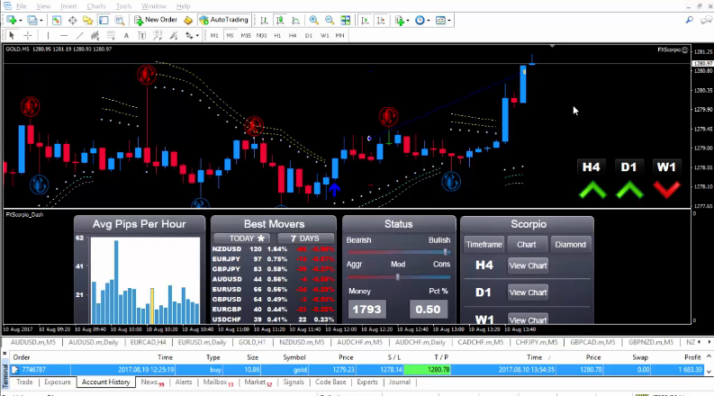The width and height of the screenshot is (714, 396).
Task: Switch to the GOLD,H1 chart tab
Action: pos(252,342)
